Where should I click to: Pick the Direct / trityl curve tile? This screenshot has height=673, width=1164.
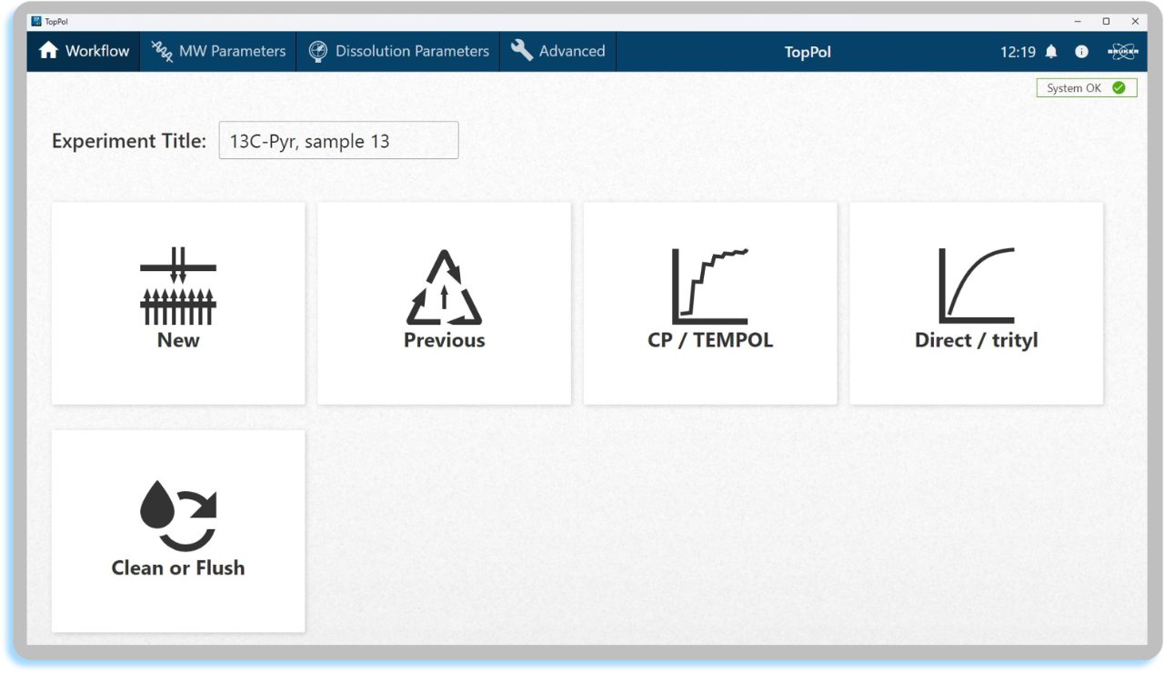(x=976, y=303)
